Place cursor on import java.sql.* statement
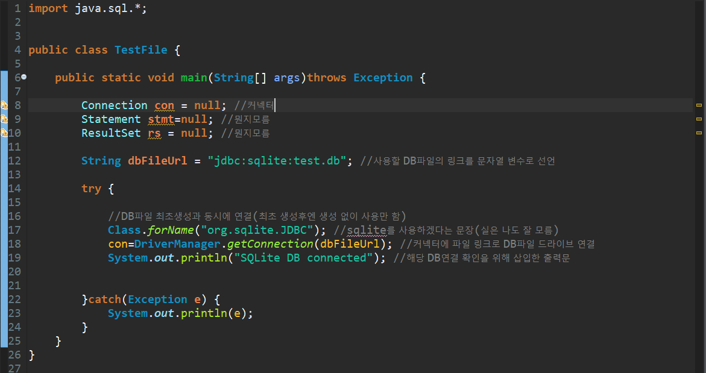The height and width of the screenshot is (373, 706). point(88,8)
